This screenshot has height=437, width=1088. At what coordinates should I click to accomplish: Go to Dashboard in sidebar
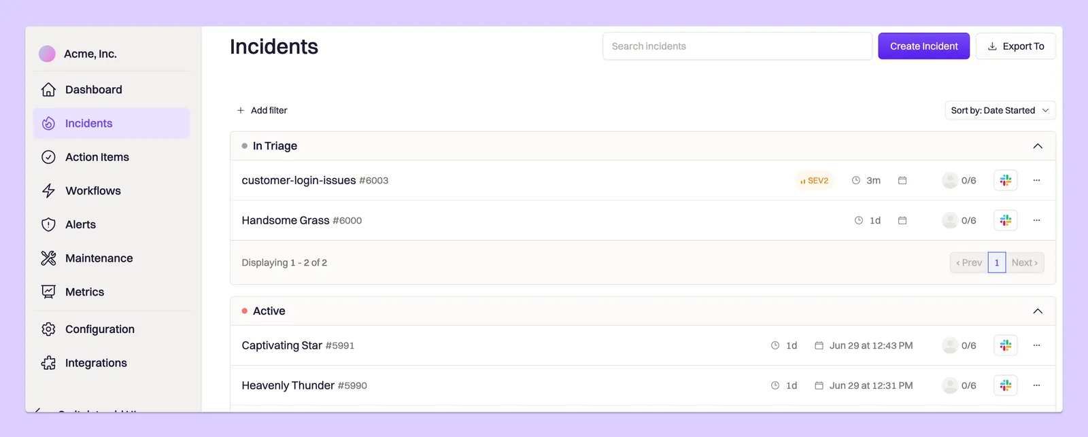click(94, 90)
